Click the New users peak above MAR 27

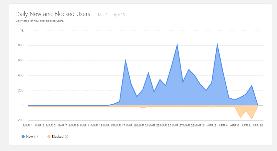[177, 45]
